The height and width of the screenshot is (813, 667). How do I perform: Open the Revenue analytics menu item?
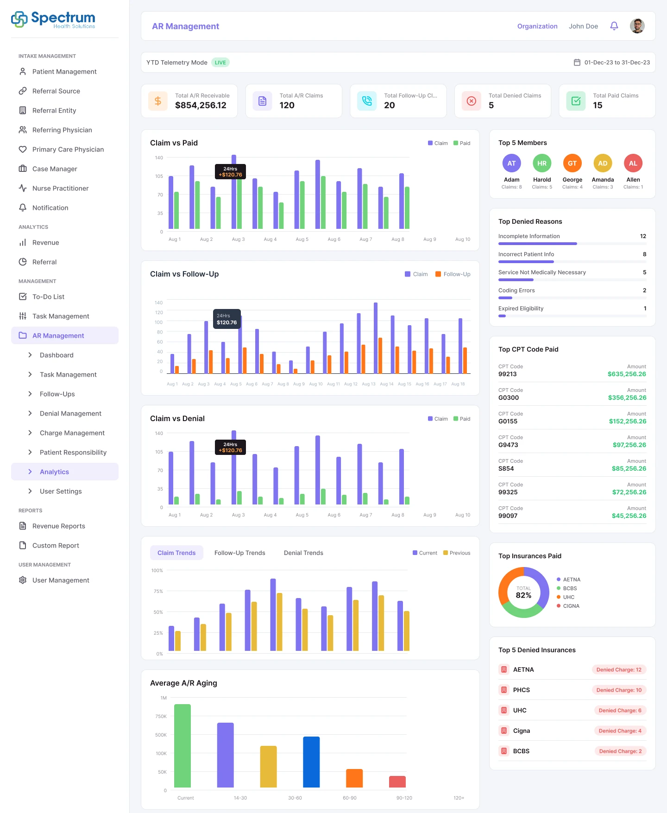65,242
